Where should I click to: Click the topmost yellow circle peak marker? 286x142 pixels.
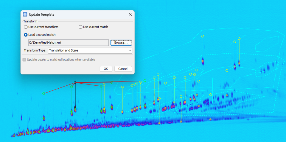click(x=203, y=36)
